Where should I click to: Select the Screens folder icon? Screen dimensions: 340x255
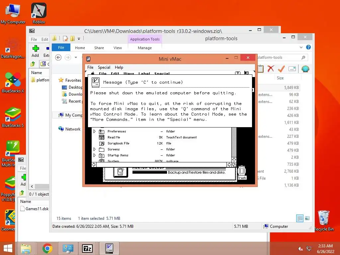pos(102,149)
